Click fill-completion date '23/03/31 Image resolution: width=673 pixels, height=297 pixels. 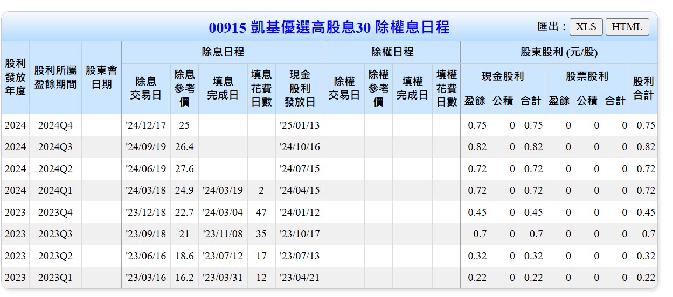[x=223, y=278]
